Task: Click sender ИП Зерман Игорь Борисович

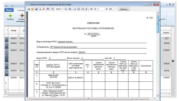Action: click(x=63, y=47)
